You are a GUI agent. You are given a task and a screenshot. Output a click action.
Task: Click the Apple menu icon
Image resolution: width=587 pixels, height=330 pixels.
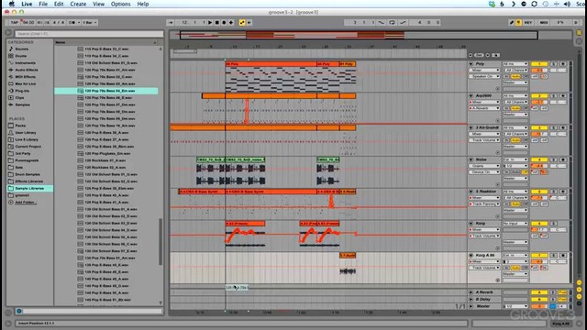(x=12, y=4)
